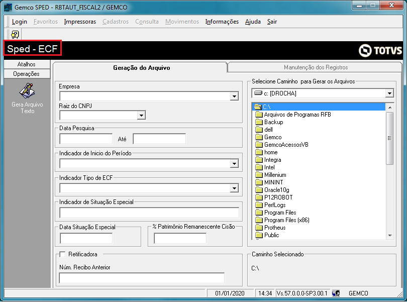Expand Indicador de Inicio do Período dropdown
The height and width of the screenshot is (302, 407).
234,164
